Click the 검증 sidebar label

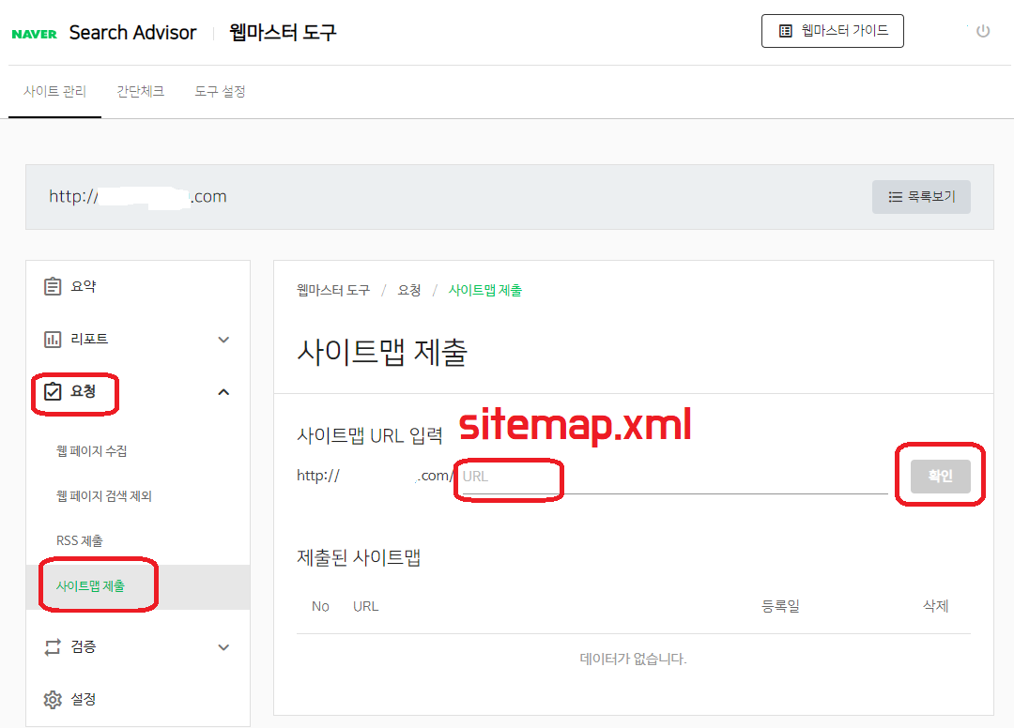(x=84, y=646)
